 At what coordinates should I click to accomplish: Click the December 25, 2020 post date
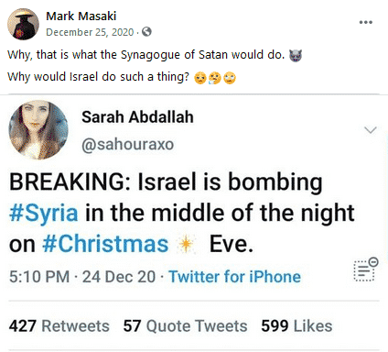tap(90, 32)
